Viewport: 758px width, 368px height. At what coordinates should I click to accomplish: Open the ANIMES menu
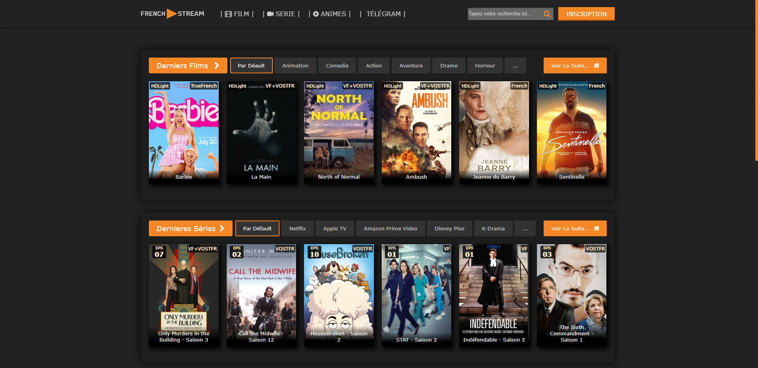pyautogui.click(x=330, y=14)
